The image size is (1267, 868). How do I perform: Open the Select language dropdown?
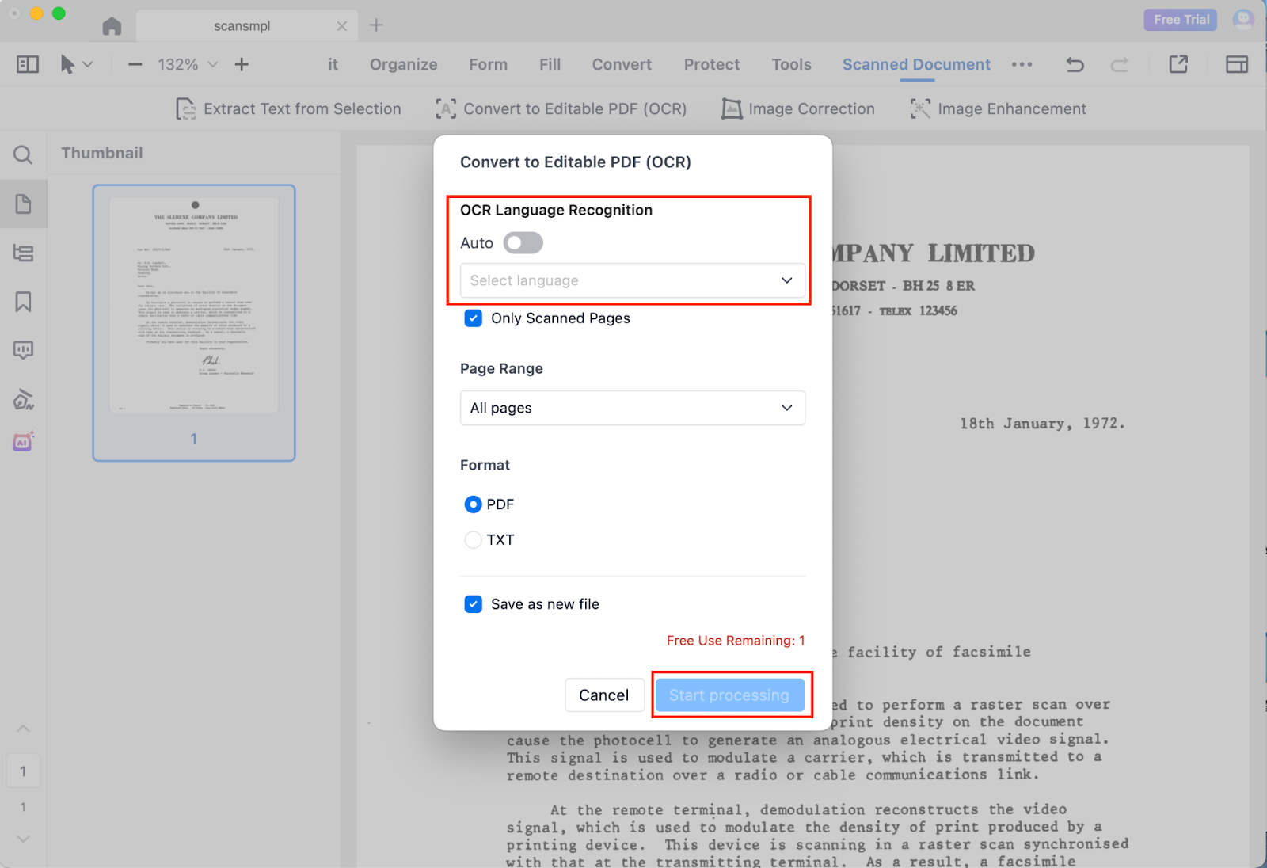click(x=632, y=280)
